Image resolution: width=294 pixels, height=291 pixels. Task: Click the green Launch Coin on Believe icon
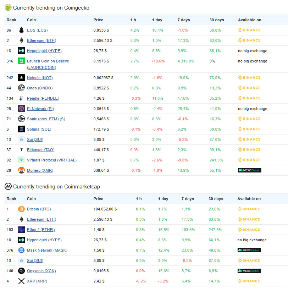click(21, 61)
